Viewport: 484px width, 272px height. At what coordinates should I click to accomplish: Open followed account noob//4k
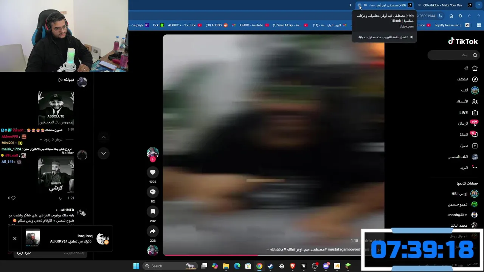pos(462,215)
